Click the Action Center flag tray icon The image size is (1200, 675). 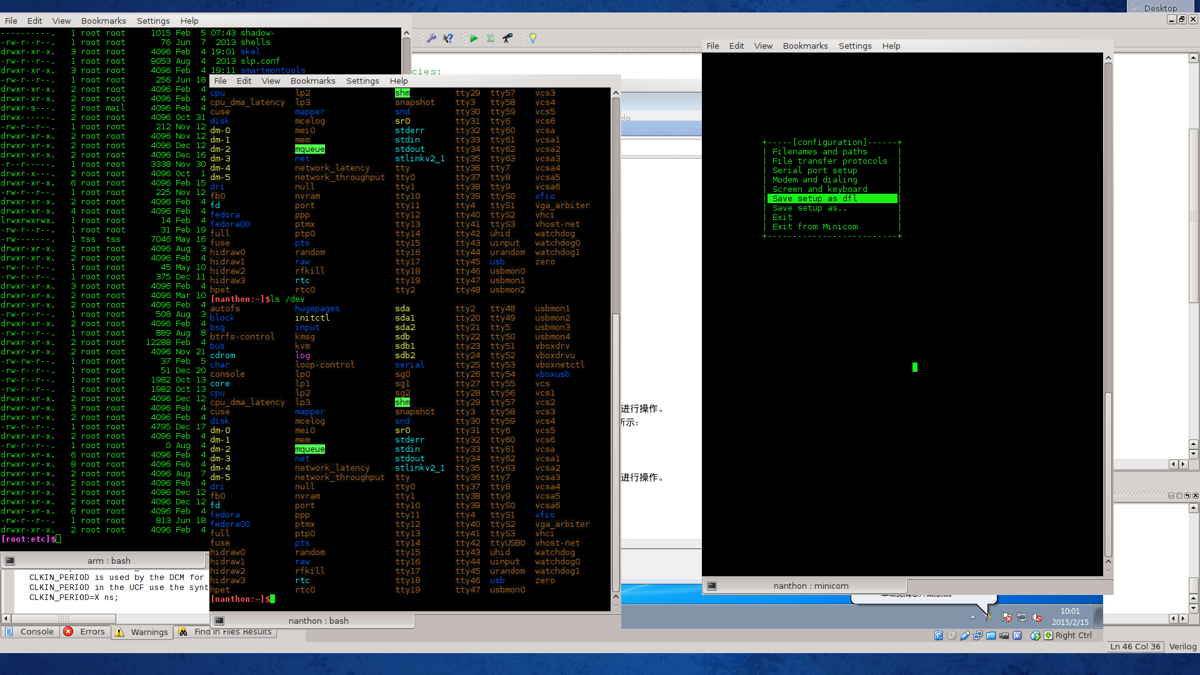(1006, 617)
